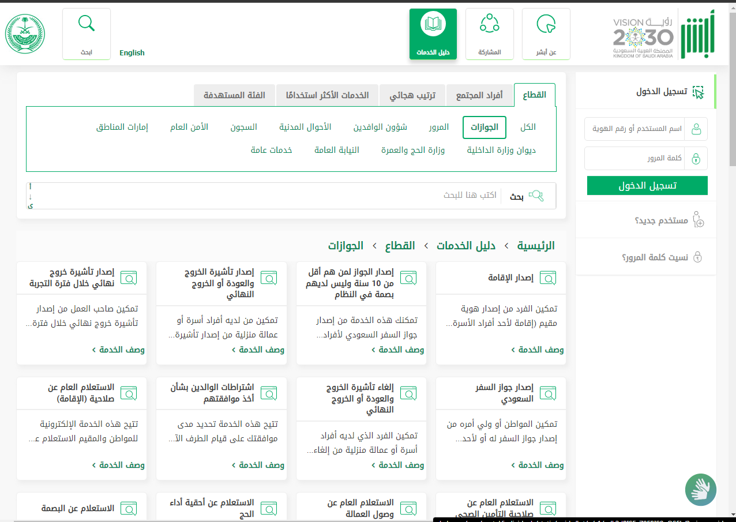
Task: Select the إمارات المناطق sector filter
Action: 122,127
